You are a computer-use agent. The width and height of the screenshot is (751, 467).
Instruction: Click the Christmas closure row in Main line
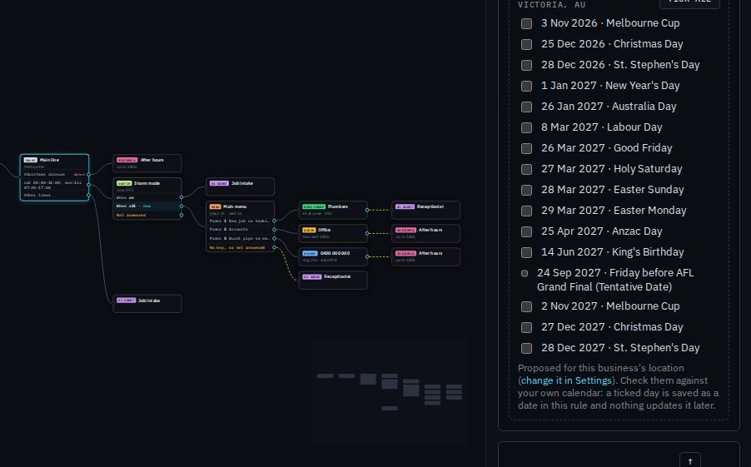click(54, 174)
